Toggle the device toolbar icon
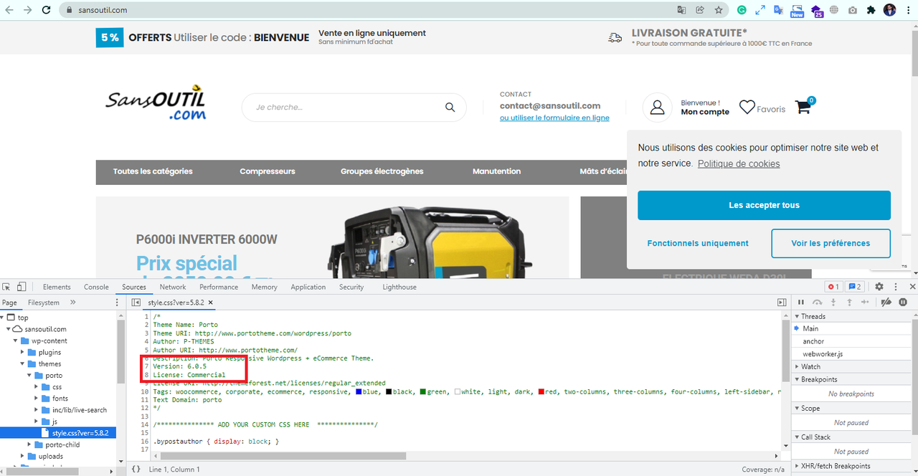Screen dimensions: 918x476 (22, 287)
